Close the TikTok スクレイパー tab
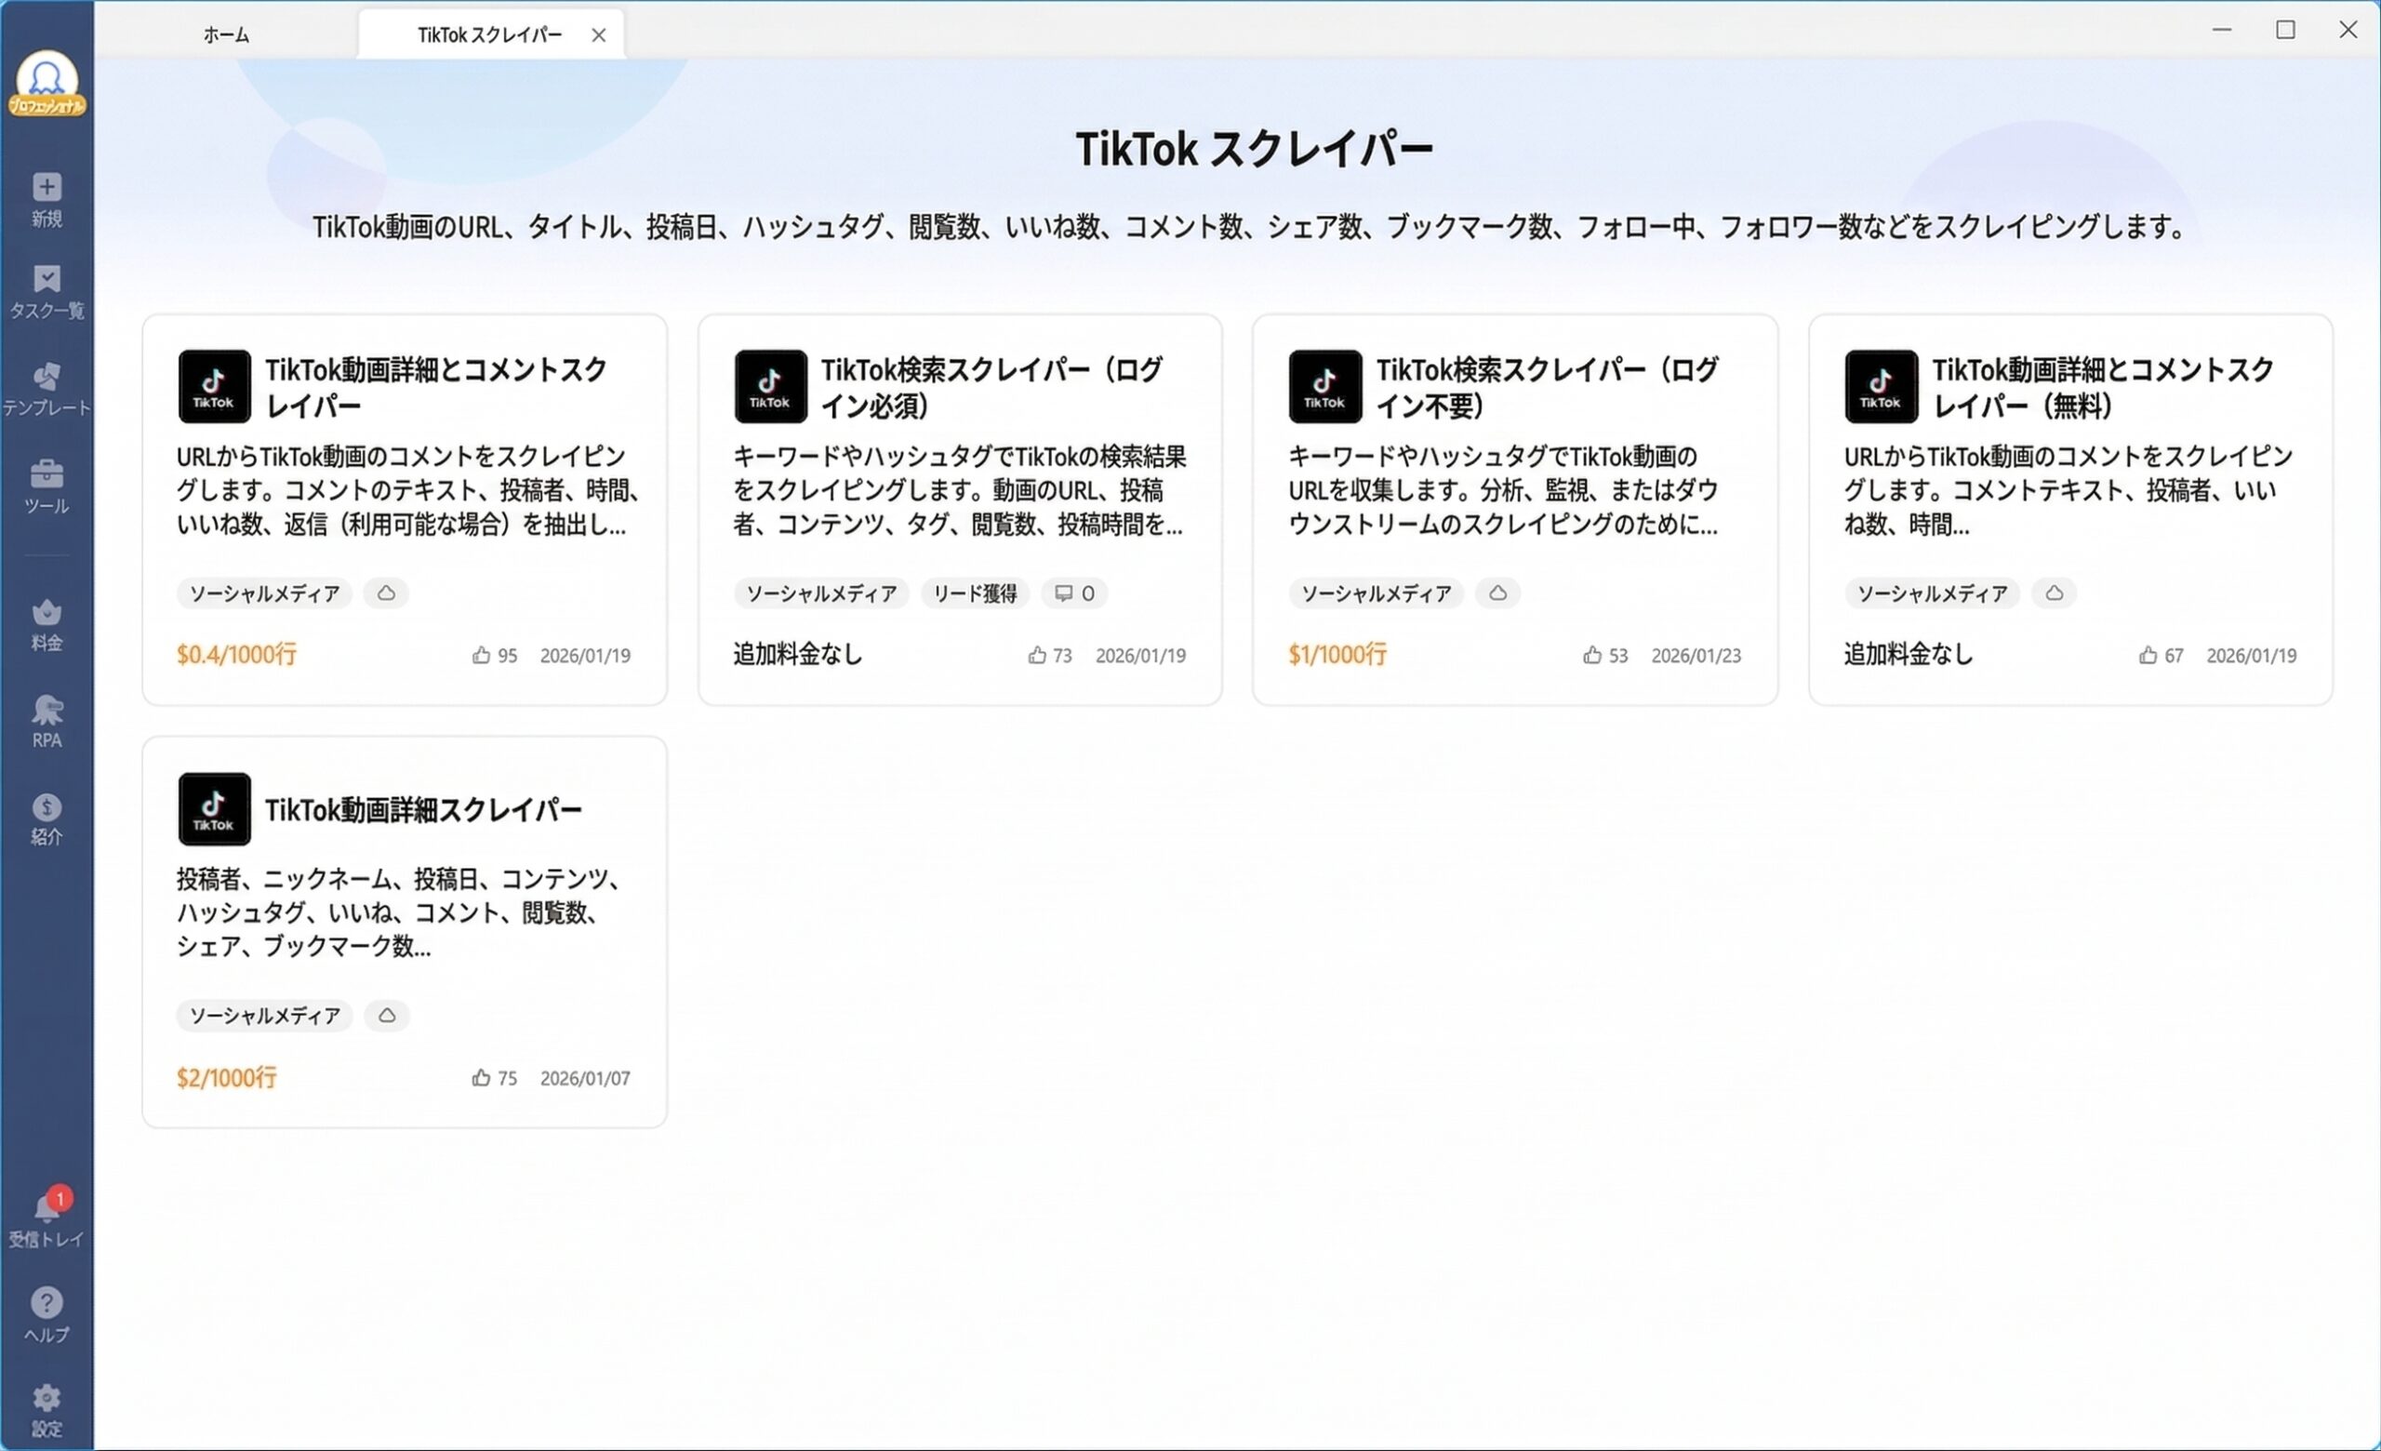Viewport: 2381px width, 1451px height. (x=599, y=33)
